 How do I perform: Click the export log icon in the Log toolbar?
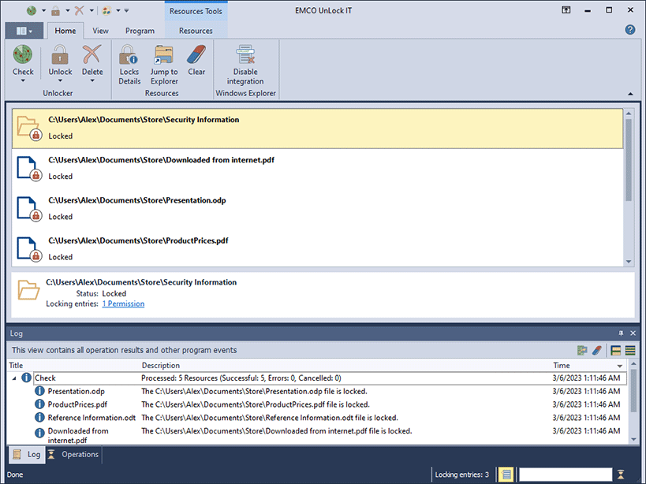coord(583,350)
